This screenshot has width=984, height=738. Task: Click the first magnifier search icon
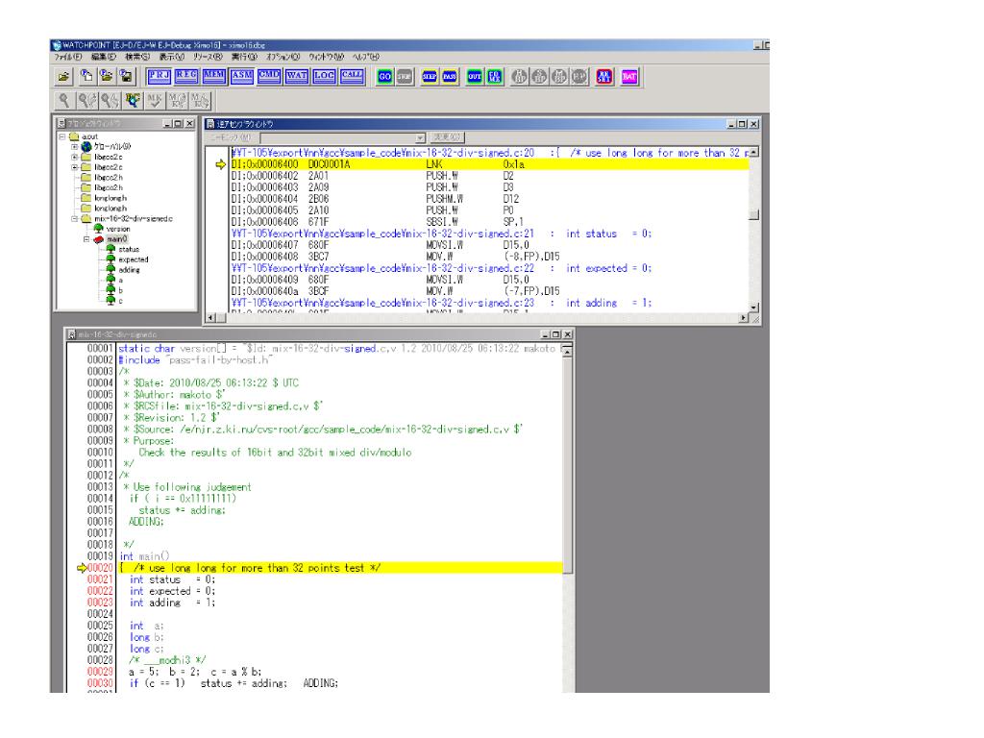(64, 100)
